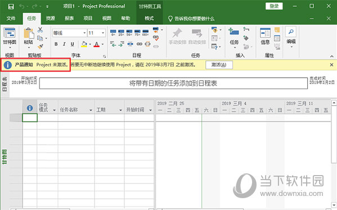This screenshot has height=210, width=337.
Task: Click the timeline box to add tasks
Action: (x=173, y=83)
